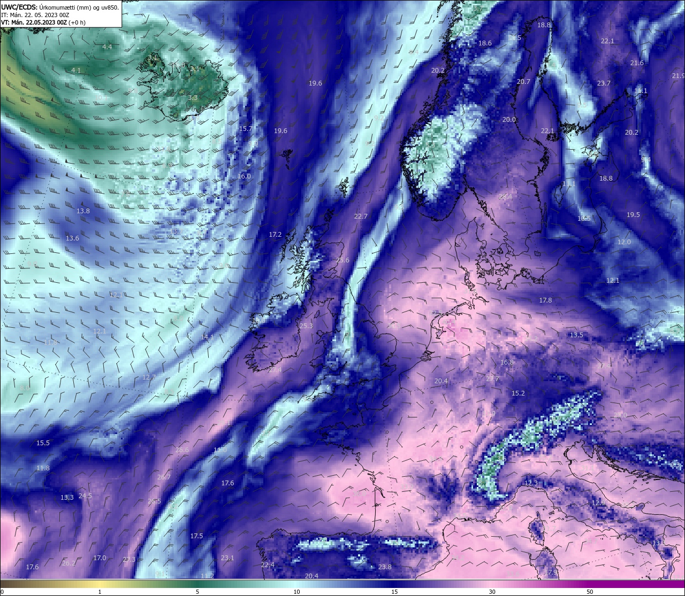Click the 25.3 value near Ireland

click(x=306, y=326)
